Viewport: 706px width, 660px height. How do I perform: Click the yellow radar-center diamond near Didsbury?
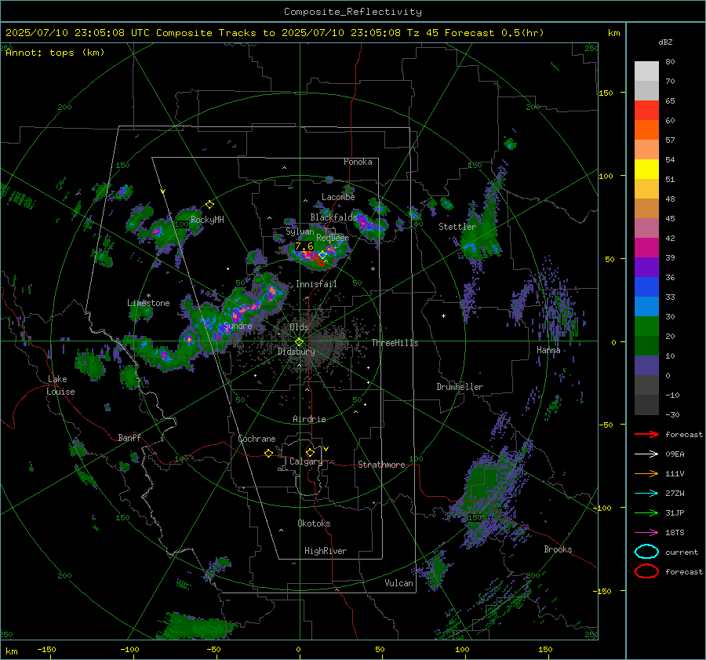(x=299, y=342)
